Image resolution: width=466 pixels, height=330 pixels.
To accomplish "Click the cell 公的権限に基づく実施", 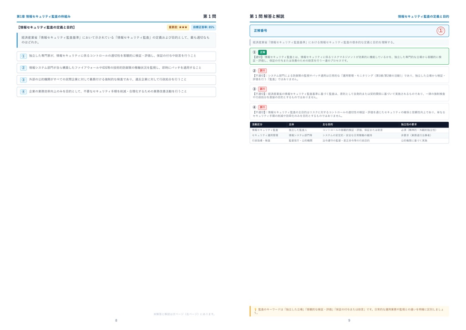I will point(414,140).
